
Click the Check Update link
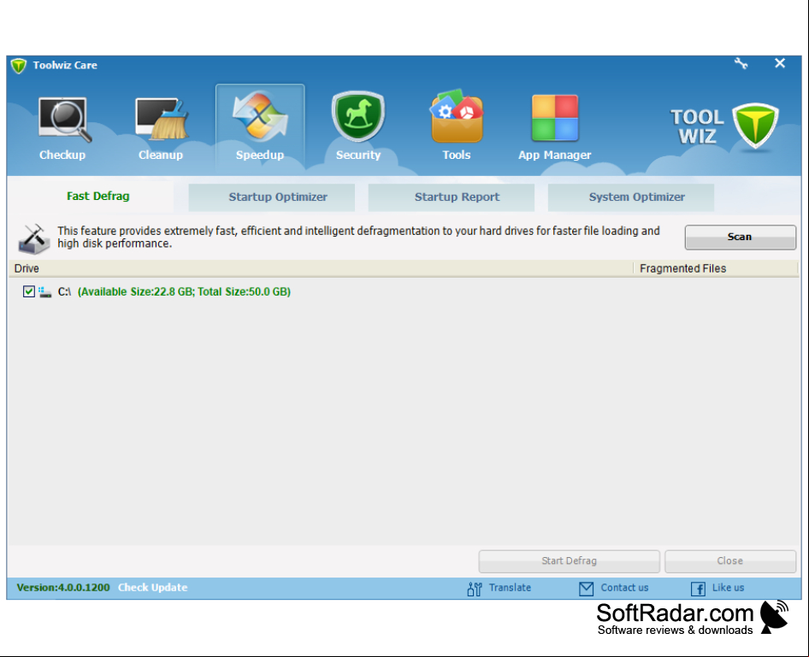click(x=153, y=588)
